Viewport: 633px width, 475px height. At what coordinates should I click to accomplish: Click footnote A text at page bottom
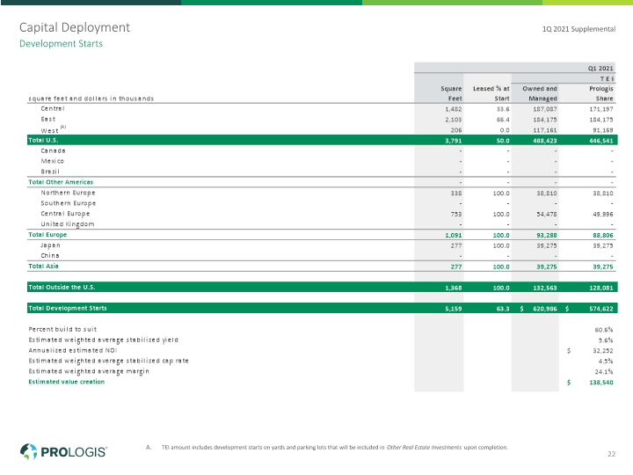click(x=327, y=447)
